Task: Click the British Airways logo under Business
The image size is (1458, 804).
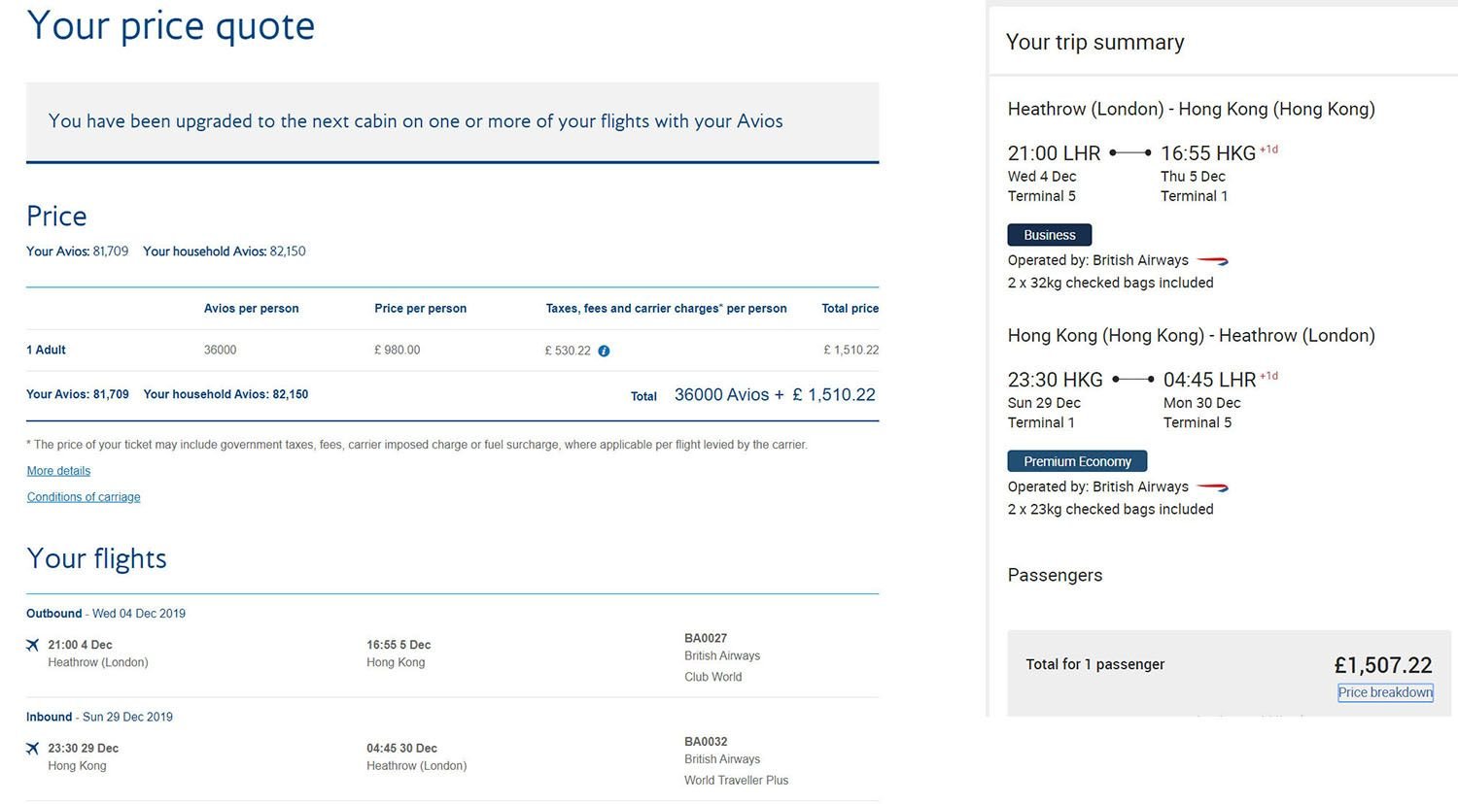Action: 1212,260
